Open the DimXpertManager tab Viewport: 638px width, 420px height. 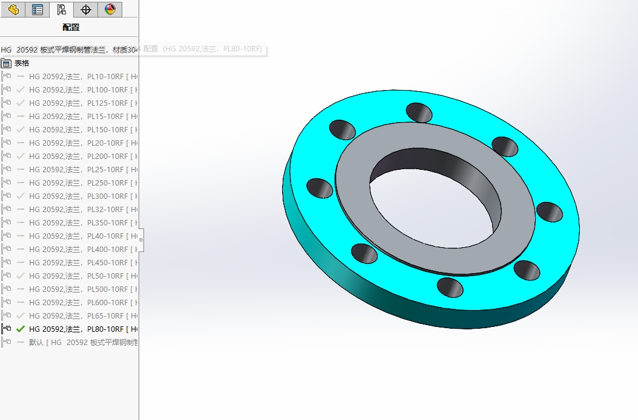tap(85, 9)
